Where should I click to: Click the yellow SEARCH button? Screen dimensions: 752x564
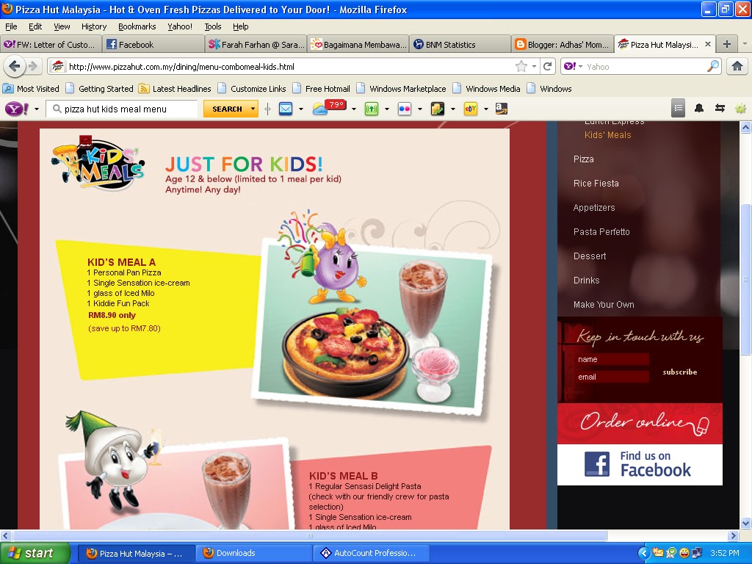[x=226, y=109]
